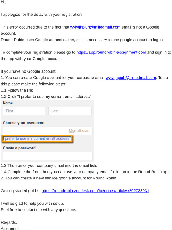This screenshot has height=230, width=172.
Task: Click the "Create a password" heading
Action: [19, 148]
